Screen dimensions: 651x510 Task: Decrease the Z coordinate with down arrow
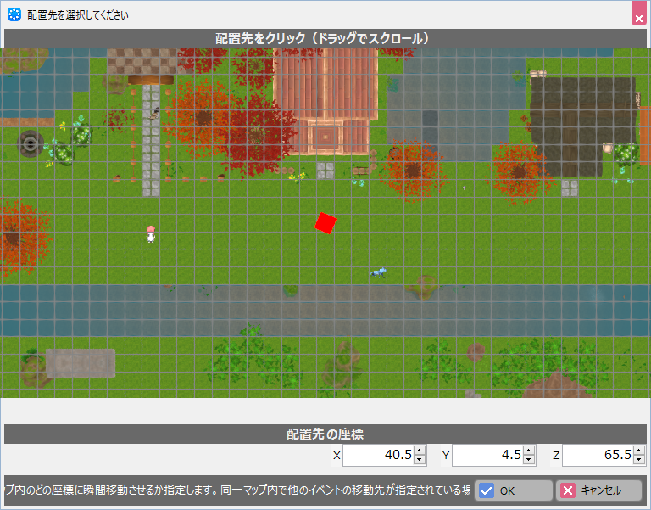tap(638, 460)
